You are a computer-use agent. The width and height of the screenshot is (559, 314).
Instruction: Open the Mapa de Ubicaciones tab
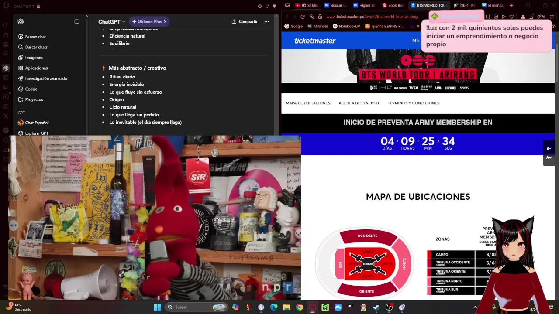click(308, 103)
